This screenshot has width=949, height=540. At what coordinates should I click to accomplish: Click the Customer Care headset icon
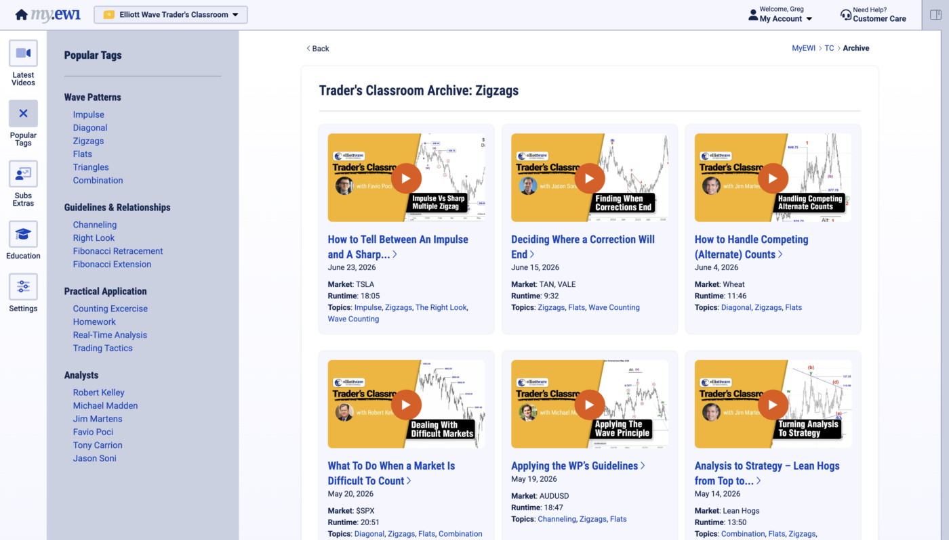(x=845, y=14)
